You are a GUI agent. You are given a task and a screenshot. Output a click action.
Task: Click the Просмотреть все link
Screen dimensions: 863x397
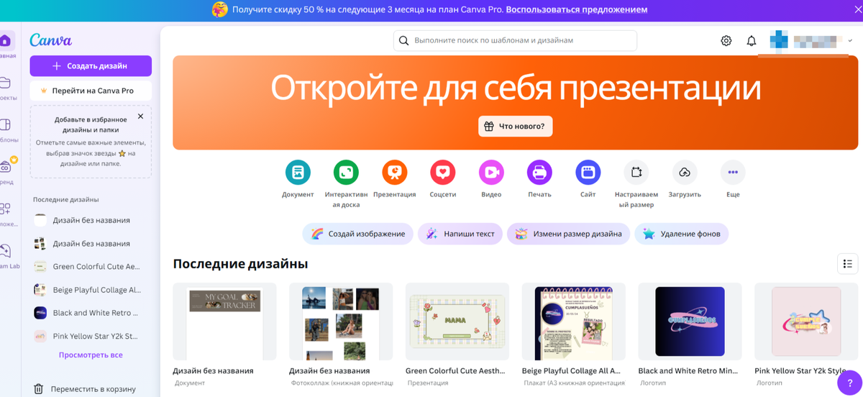tap(91, 355)
